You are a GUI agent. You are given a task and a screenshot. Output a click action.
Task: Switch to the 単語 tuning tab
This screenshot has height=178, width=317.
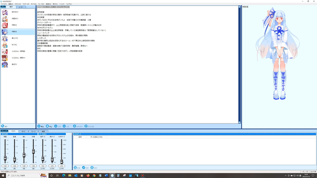tap(43, 132)
